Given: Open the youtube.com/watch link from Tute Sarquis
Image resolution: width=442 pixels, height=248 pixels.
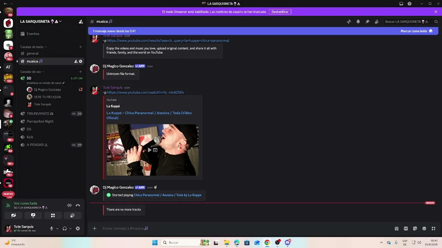Looking at the screenshot, I should pos(145,93).
